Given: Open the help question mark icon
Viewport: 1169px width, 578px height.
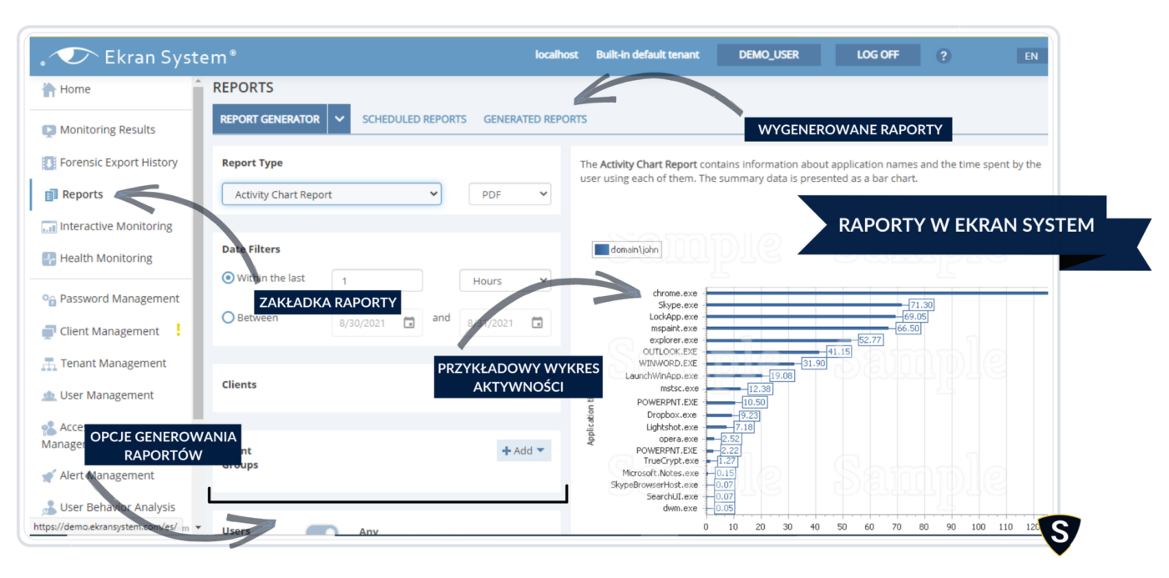Looking at the screenshot, I should coord(944,56).
